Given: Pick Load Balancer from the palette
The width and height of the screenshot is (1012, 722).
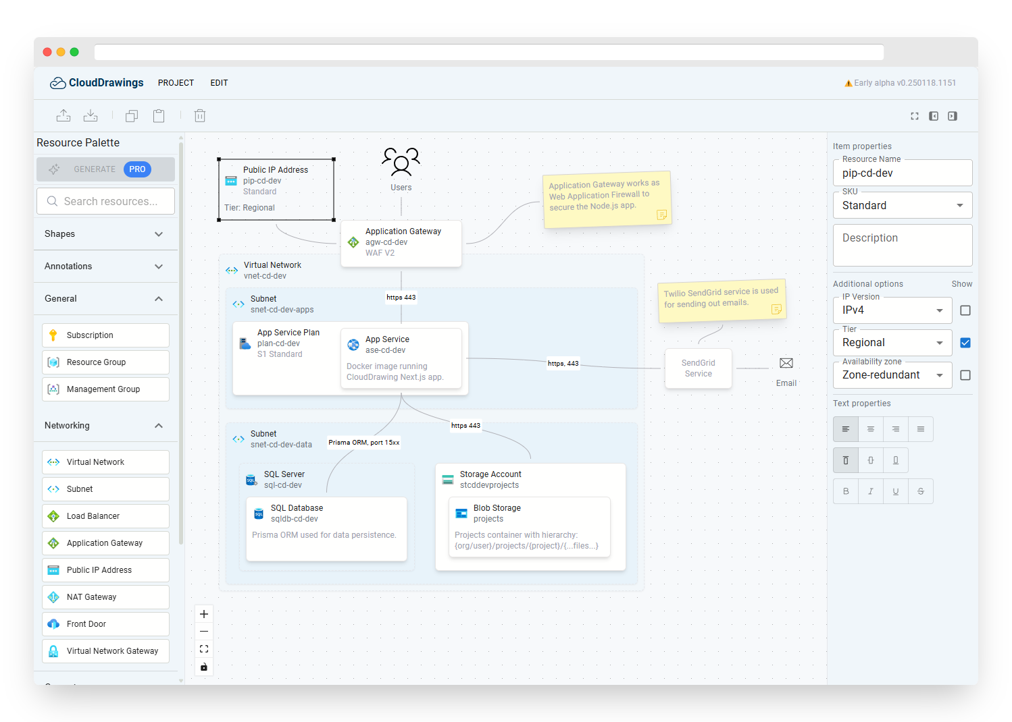Looking at the screenshot, I should [x=105, y=516].
